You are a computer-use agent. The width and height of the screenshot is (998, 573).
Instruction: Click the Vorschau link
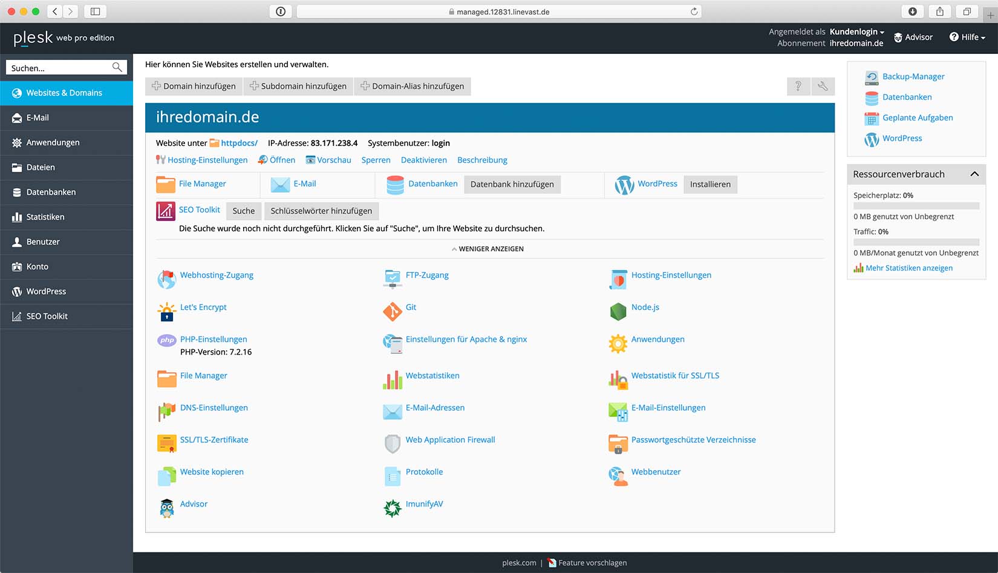pos(334,160)
